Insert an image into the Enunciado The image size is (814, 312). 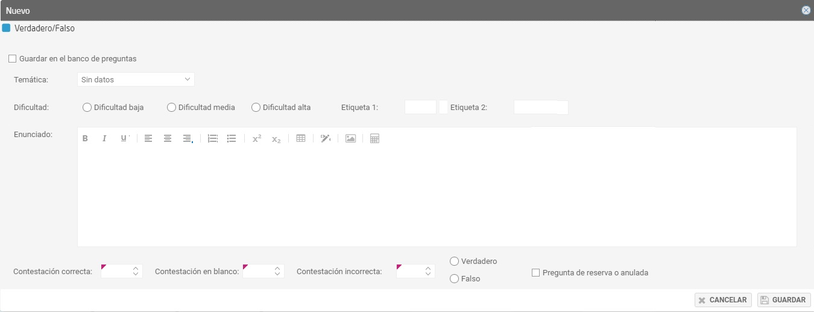tap(350, 139)
